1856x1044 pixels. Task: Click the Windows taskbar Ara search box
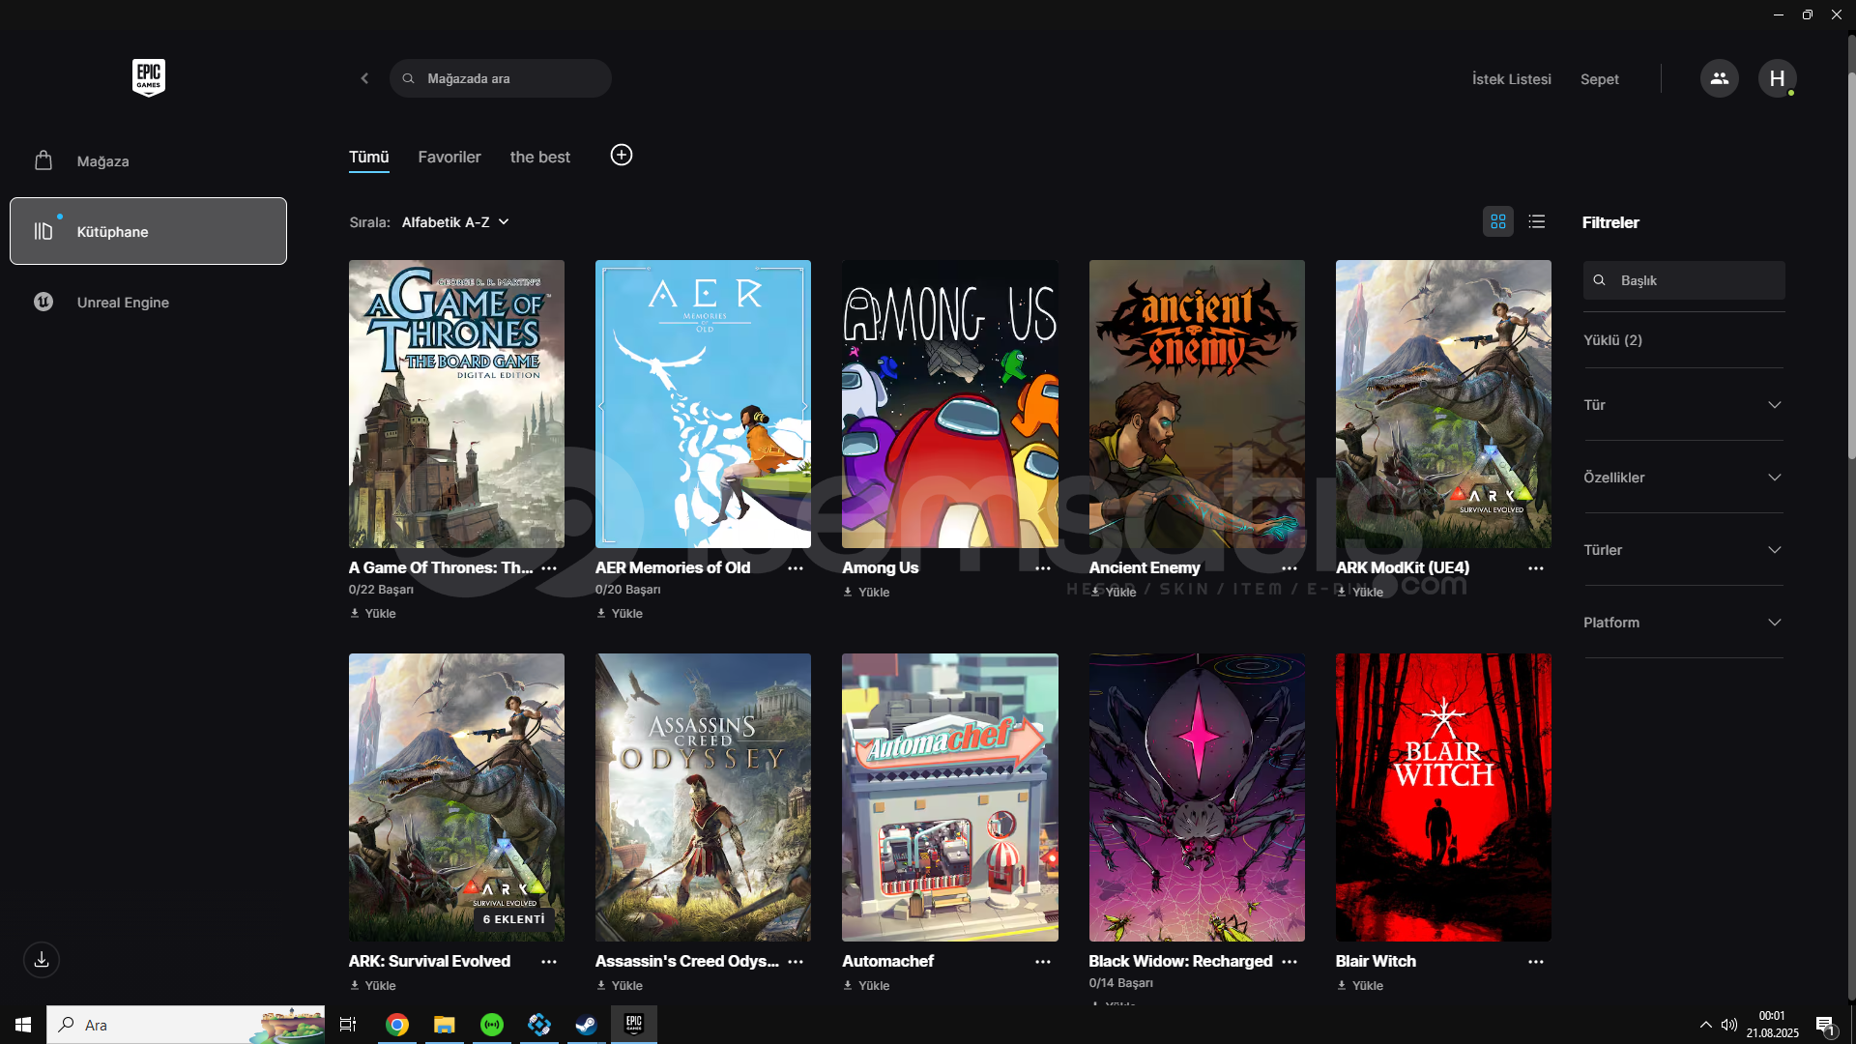point(186,1025)
